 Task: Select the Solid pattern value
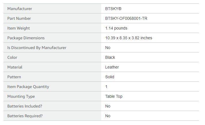click(110, 77)
